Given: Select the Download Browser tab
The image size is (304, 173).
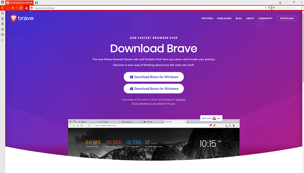Looking at the screenshot, I should (19, 3).
